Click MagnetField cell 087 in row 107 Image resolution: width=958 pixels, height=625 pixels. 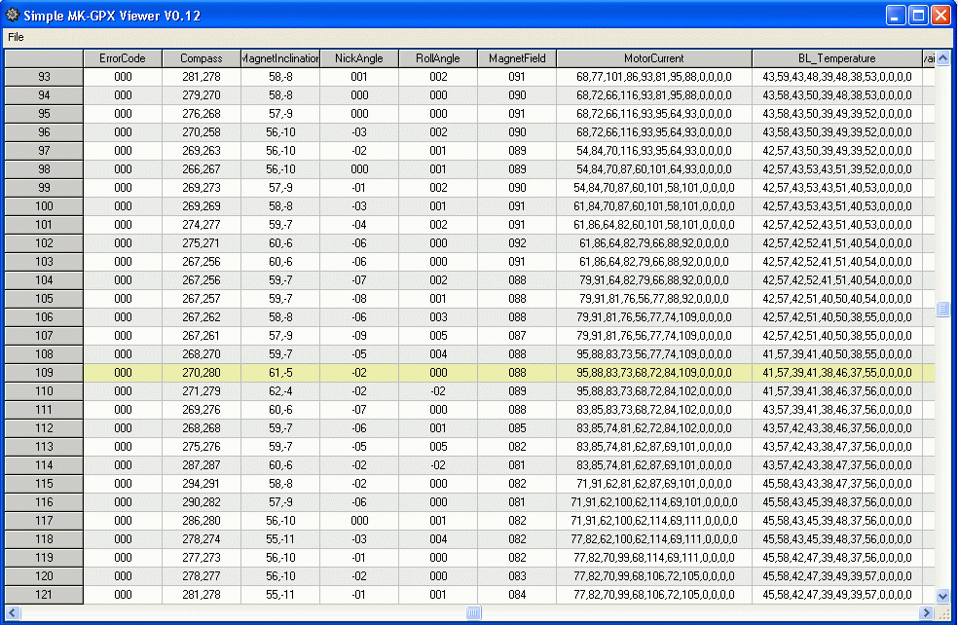pyautogui.click(x=517, y=336)
